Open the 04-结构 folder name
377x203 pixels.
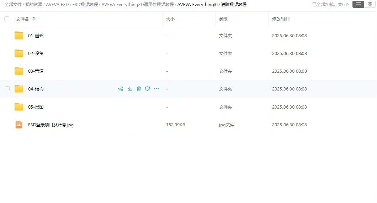point(36,89)
